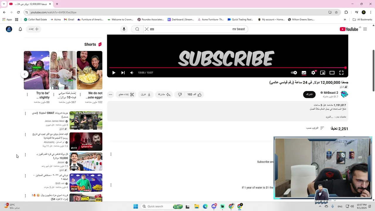Screen dimensions: 375x211
Task: Open options for 'Try to be slightly' short
Action: coord(27,95)
